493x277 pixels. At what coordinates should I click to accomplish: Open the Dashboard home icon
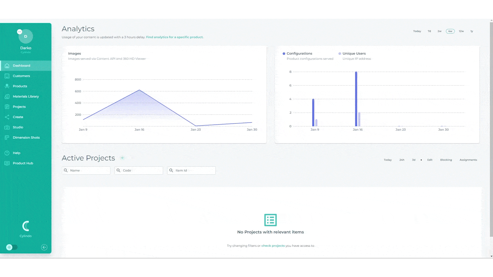pyautogui.click(x=7, y=66)
